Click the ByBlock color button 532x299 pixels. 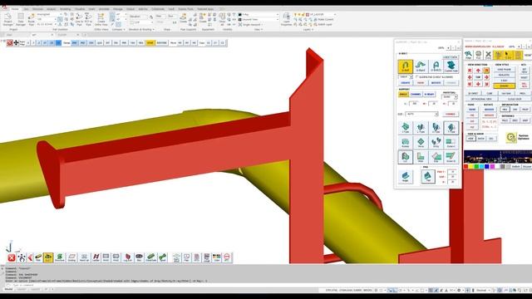tap(515, 166)
